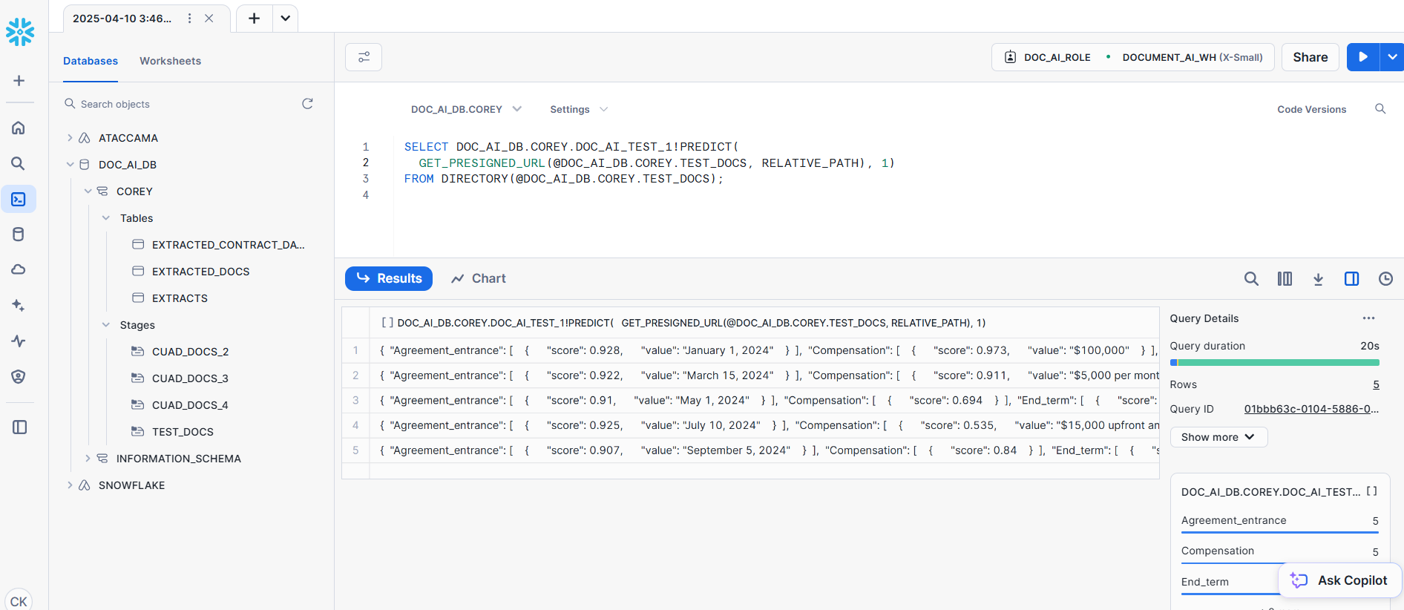The height and width of the screenshot is (610, 1404).
Task: Open the Admin shield sidebar icon
Action: pyautogui.click(x=19, y=376)
